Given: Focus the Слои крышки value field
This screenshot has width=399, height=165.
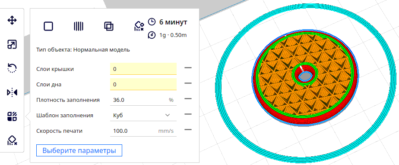Looking at the screenshot, I should click(143, 69).
